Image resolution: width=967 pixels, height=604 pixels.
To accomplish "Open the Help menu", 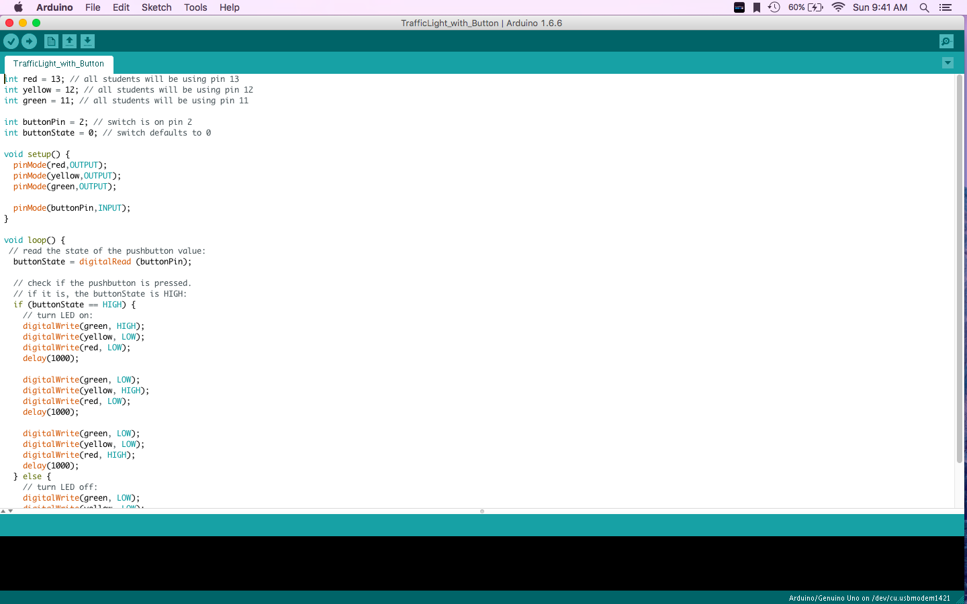I will point(230,7).
